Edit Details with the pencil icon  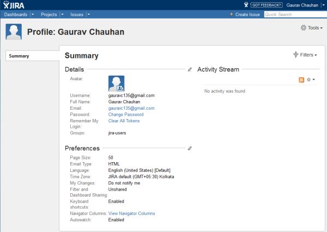point(190,69)
